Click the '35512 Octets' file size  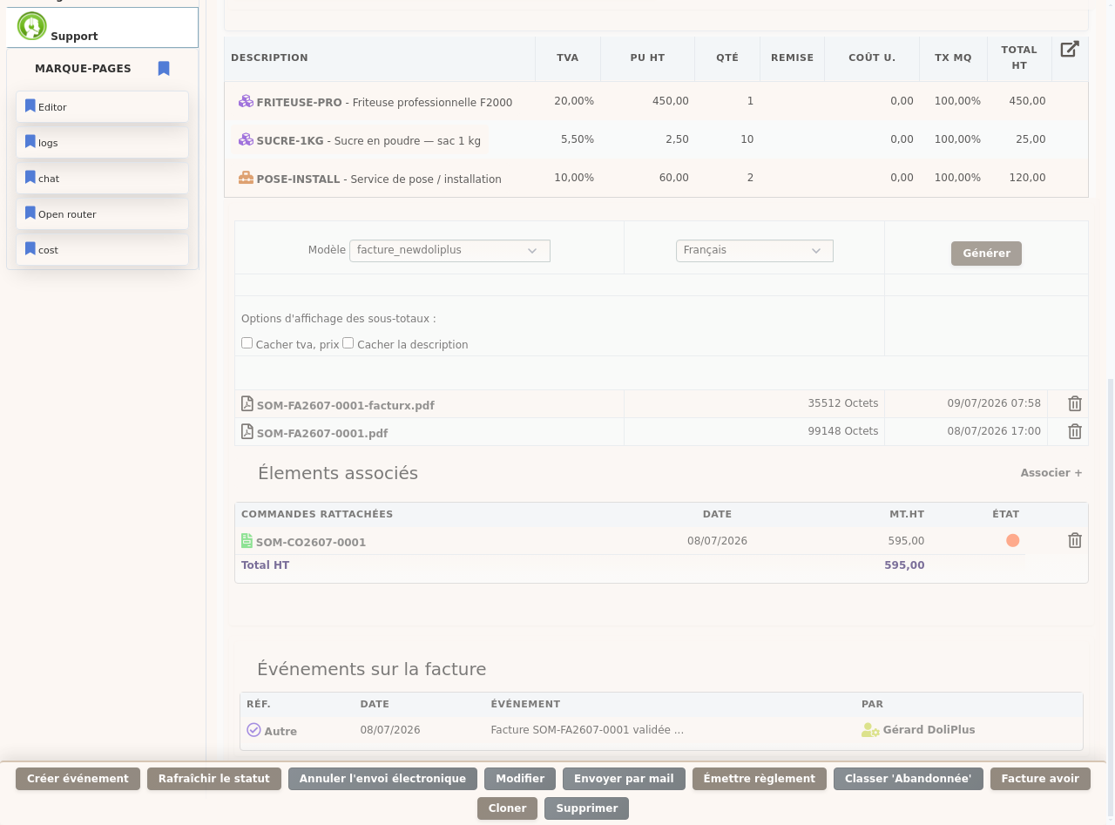[842, 403]
